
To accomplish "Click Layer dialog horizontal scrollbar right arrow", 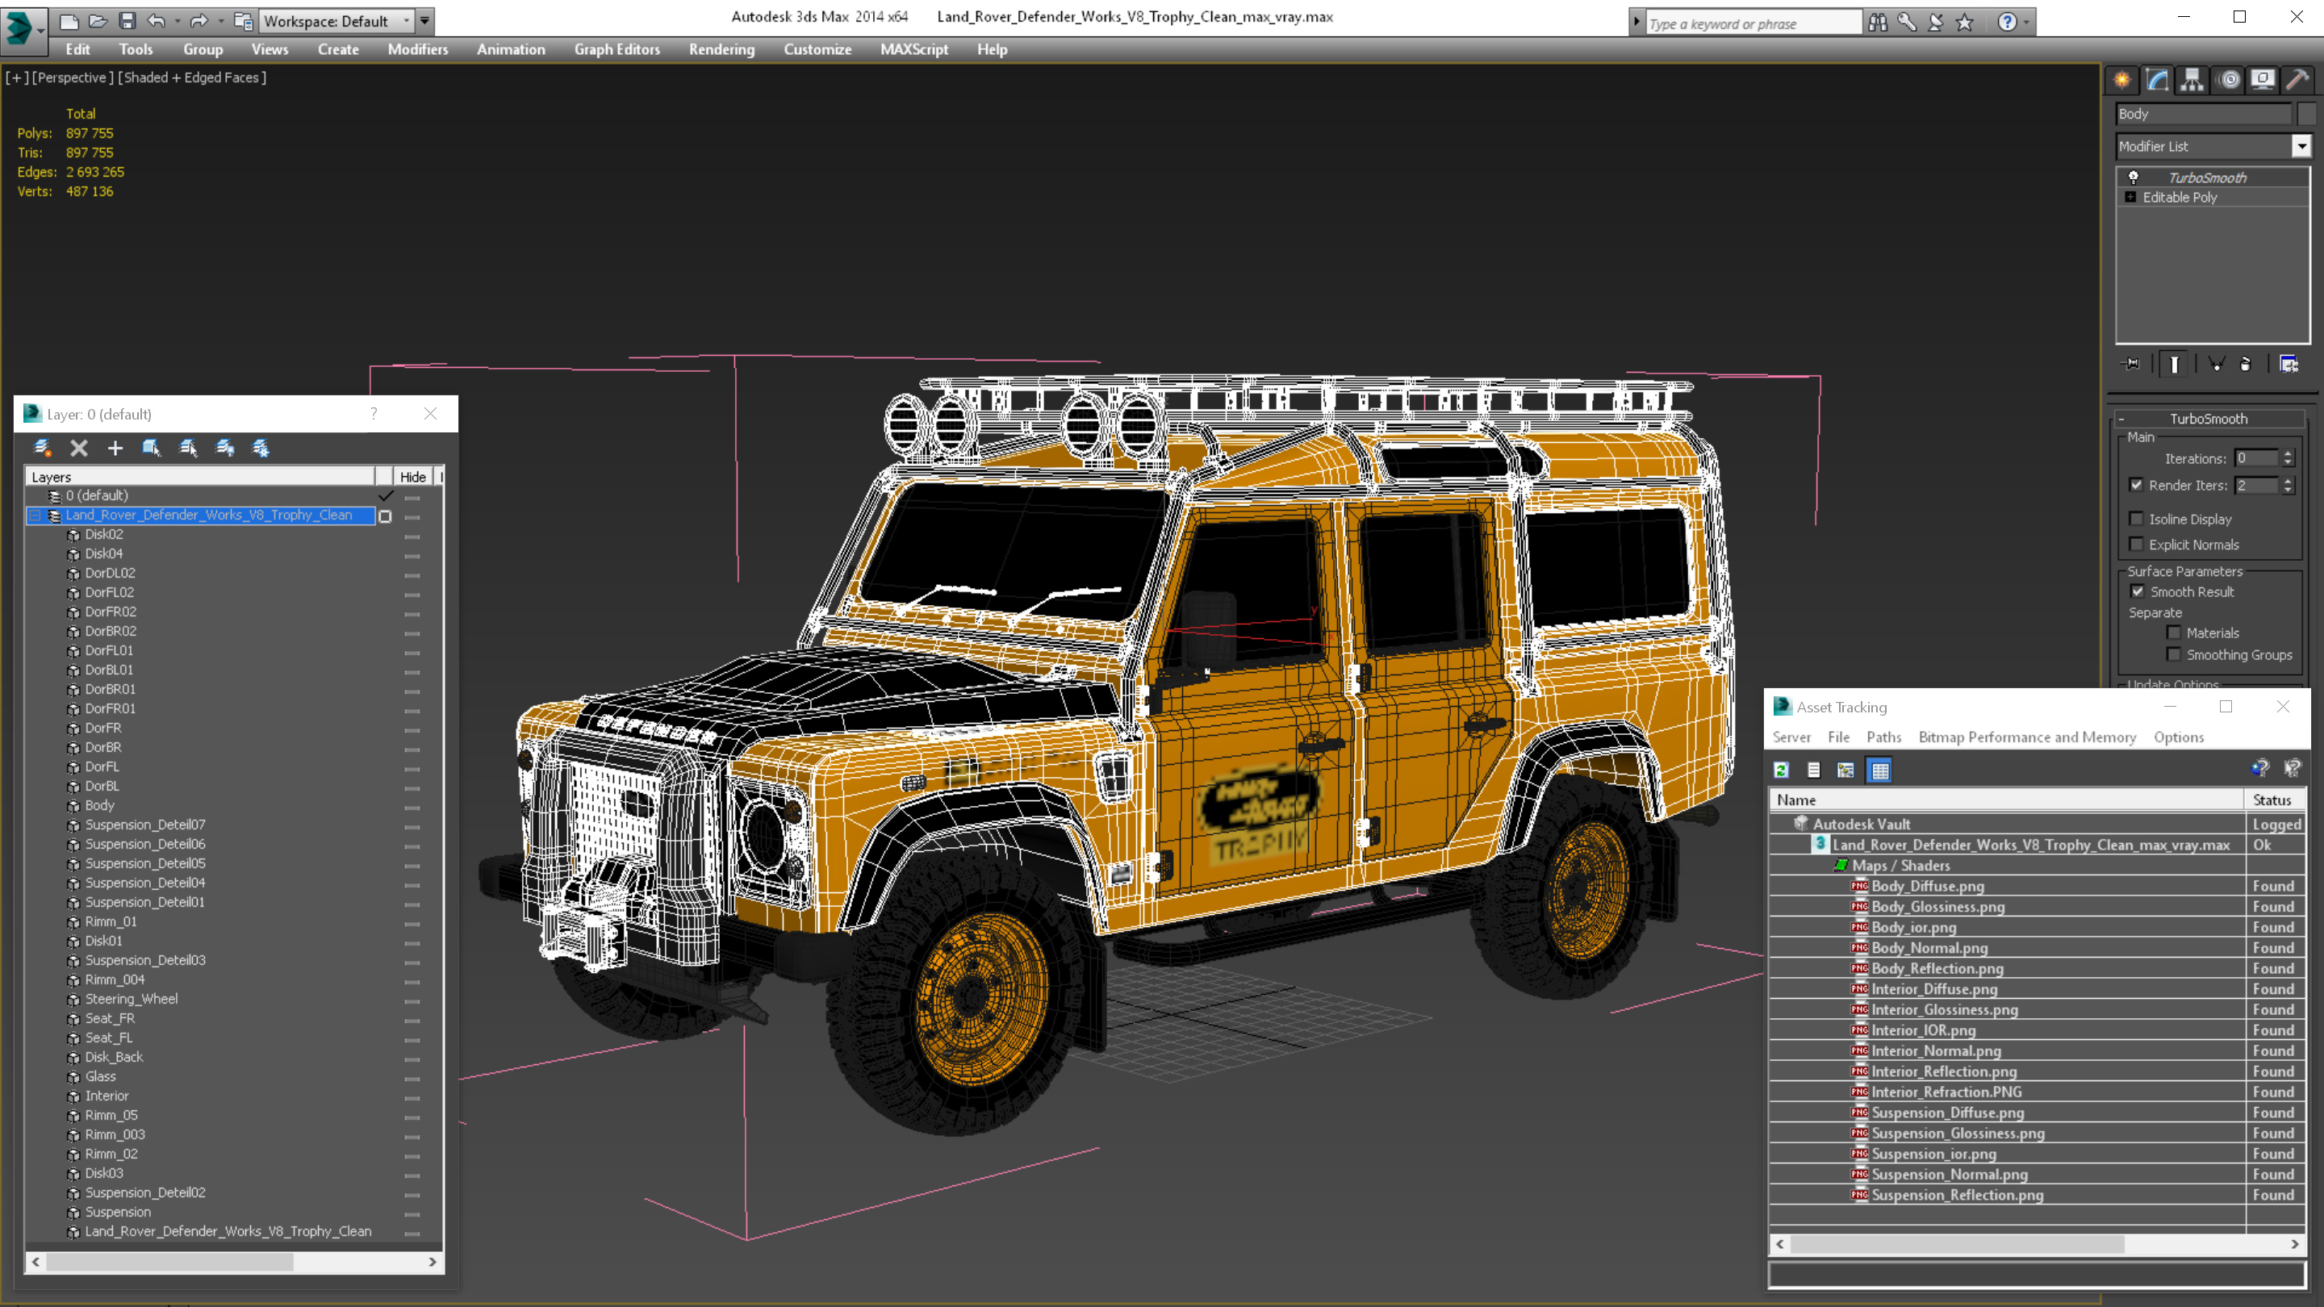I will click(x=433, y=1262).
